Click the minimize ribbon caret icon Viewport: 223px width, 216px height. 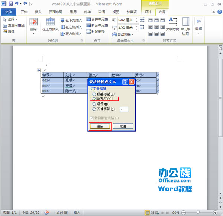(214, 12)
